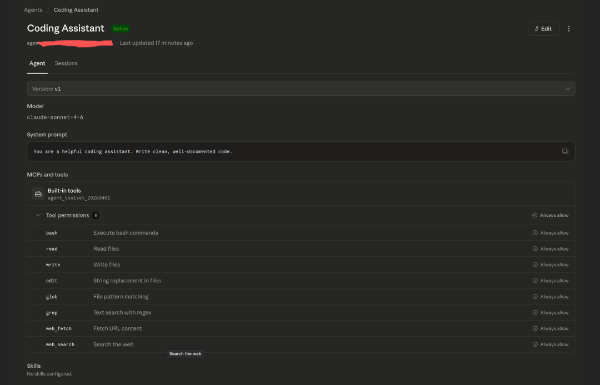Change permission for the grep tool

coord(550,313)
